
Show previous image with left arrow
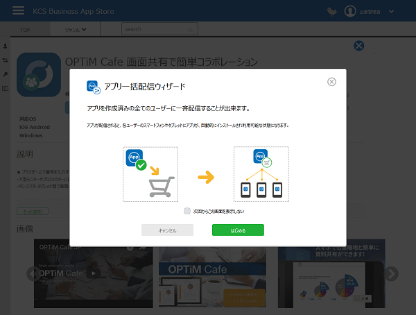click(x=33, y=274)
